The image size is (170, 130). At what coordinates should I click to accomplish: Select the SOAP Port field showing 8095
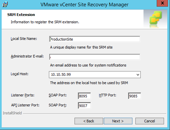(x=85, y=96)
